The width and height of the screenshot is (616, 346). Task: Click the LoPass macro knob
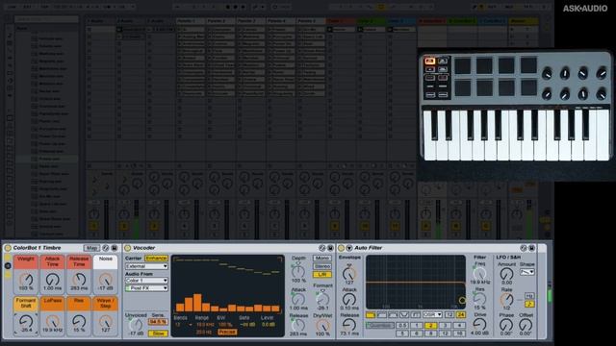pos(52,322)
